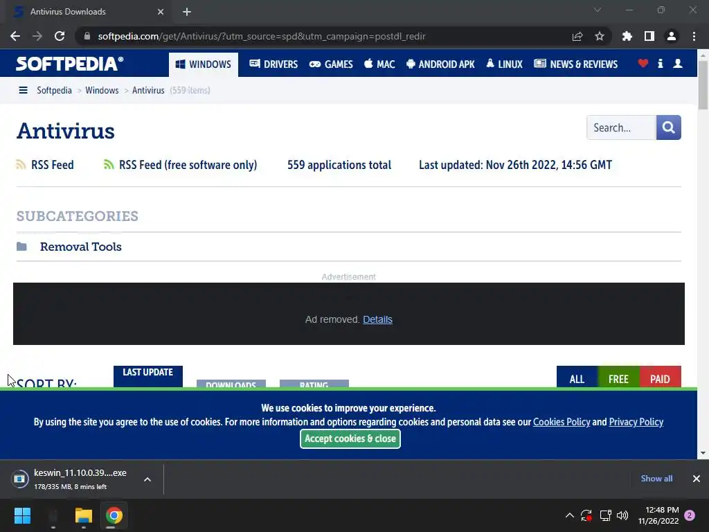Open the hamburger categories menu

click(x=23, y=91)
